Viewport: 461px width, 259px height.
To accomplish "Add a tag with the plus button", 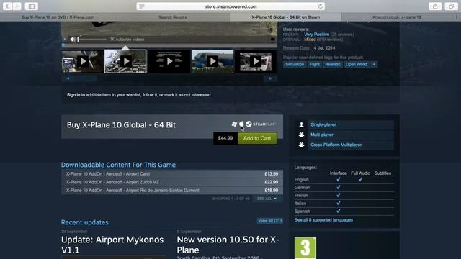I will click(x=374, y=64).
